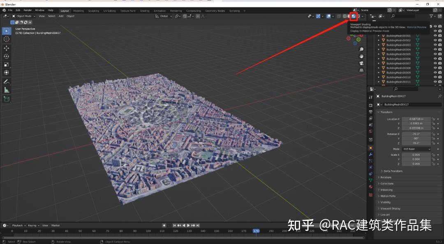Viewport: 444px width, 244px height.
Task: Click the zoom magnifier viewport icon
Action: pos(361,50)
